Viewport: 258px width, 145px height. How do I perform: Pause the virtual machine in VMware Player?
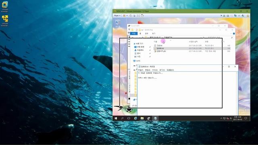coord(124,16)
